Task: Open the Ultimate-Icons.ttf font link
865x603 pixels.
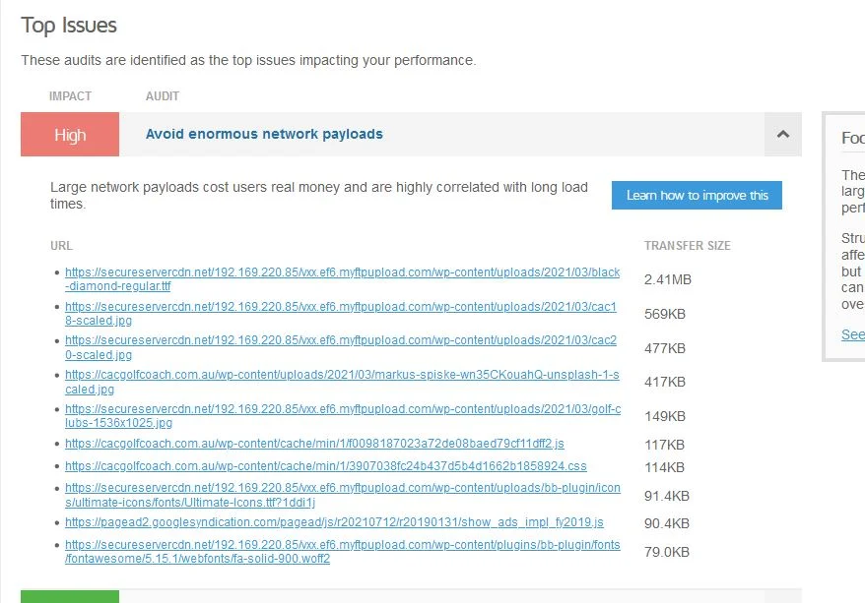Action: (343, 495)
